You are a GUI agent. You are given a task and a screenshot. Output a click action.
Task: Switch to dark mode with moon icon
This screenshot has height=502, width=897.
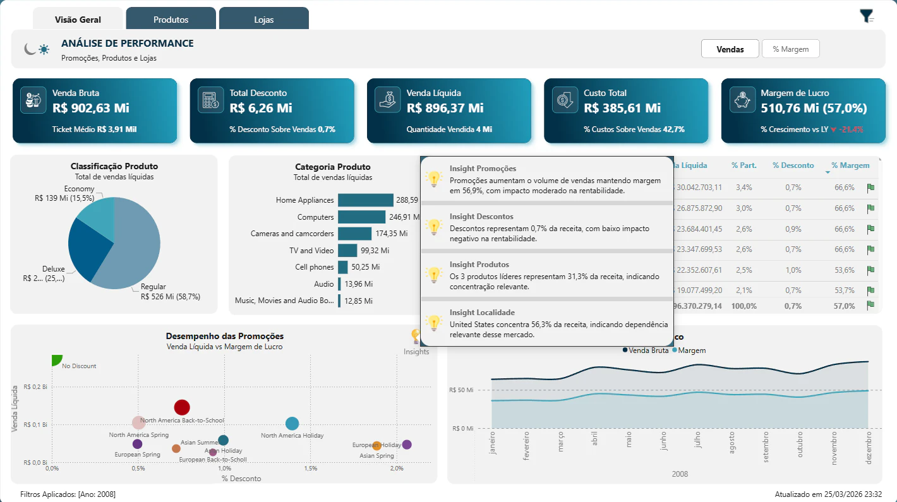tap(29, 49)
